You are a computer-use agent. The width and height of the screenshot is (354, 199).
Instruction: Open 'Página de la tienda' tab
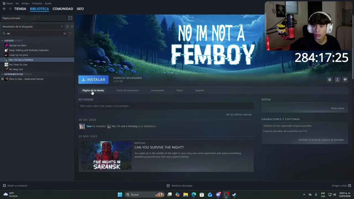click(93, 90)
